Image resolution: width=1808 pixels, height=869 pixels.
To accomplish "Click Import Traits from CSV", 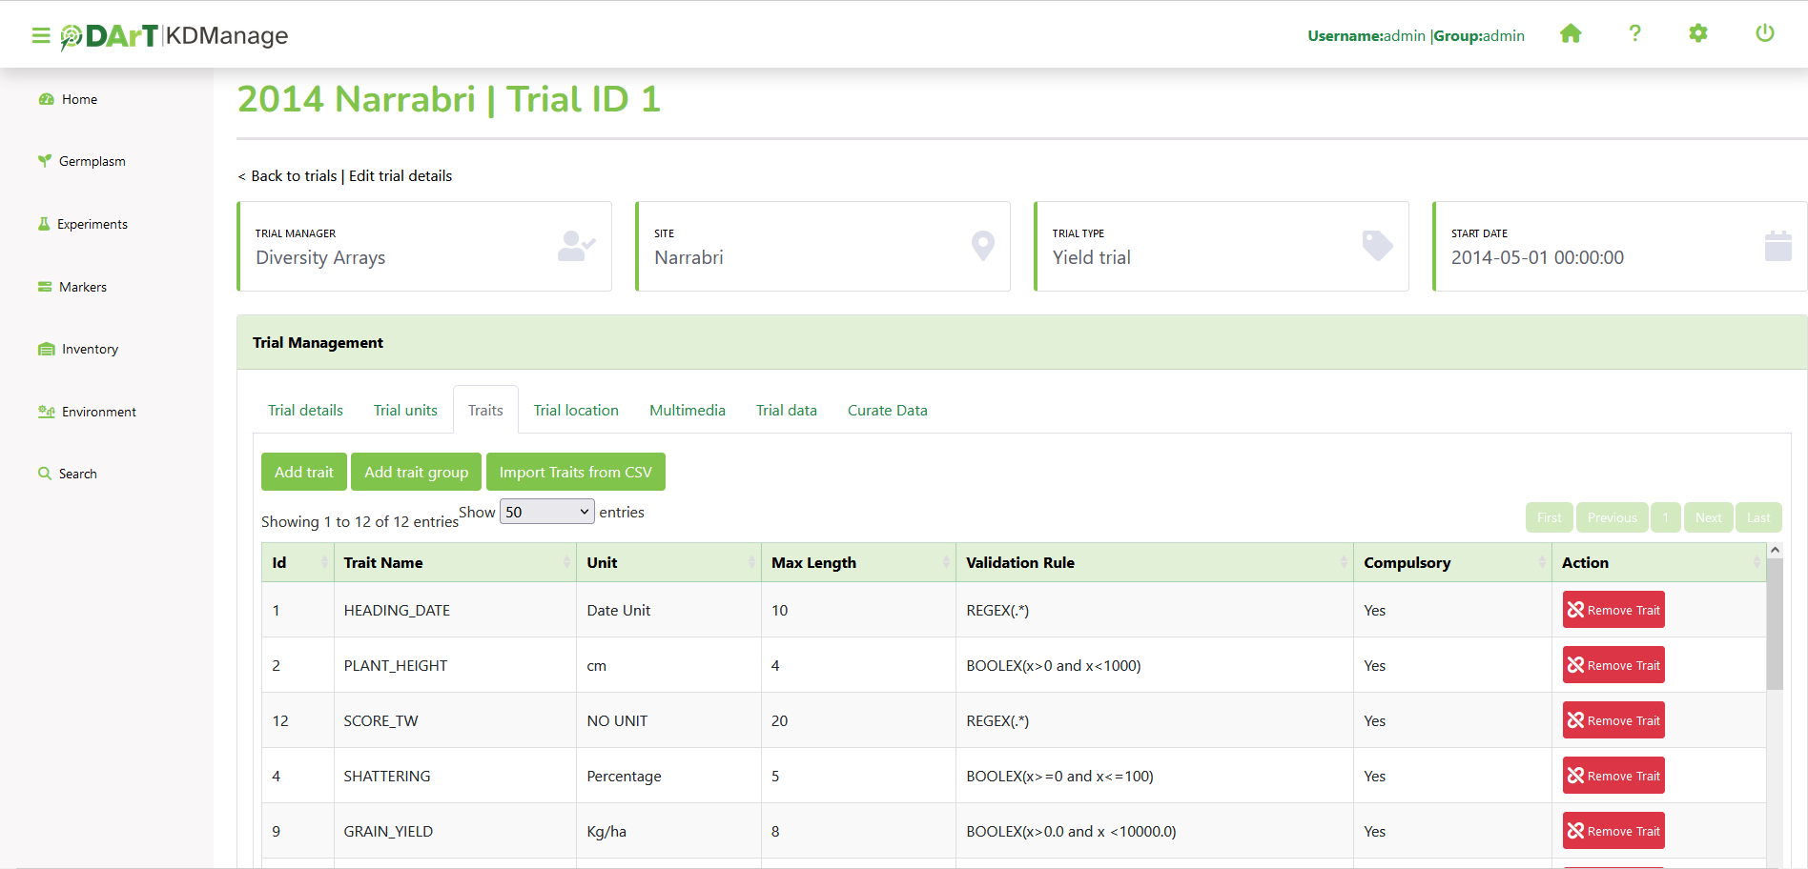I will (575, 473).
